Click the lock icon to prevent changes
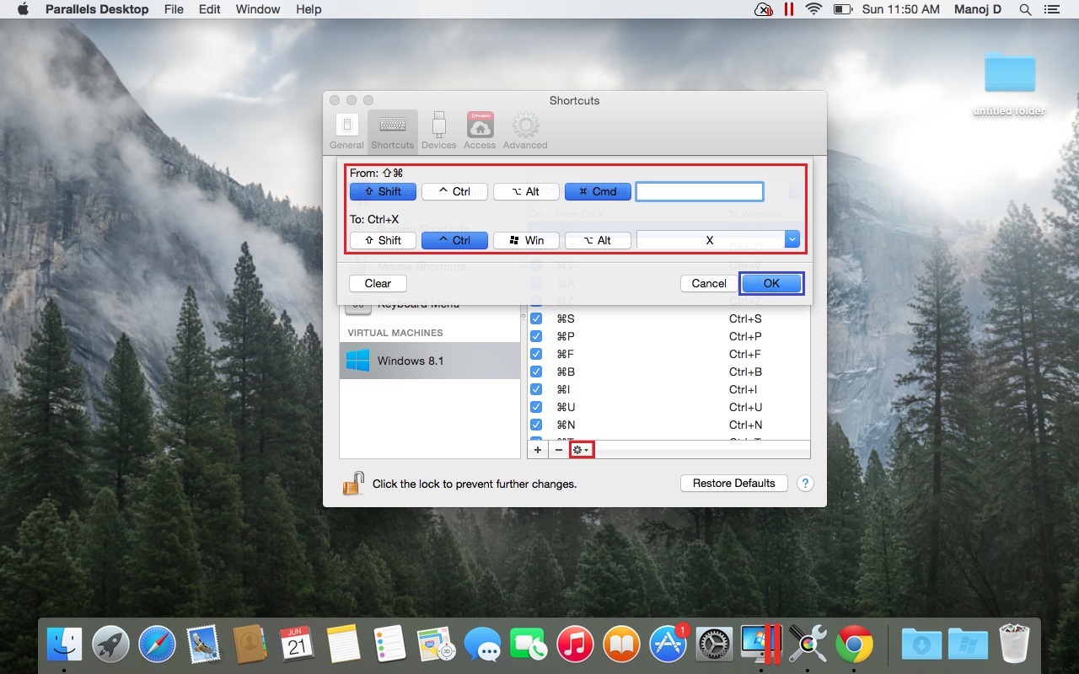Screen dimensions: 1079x674 353,484
